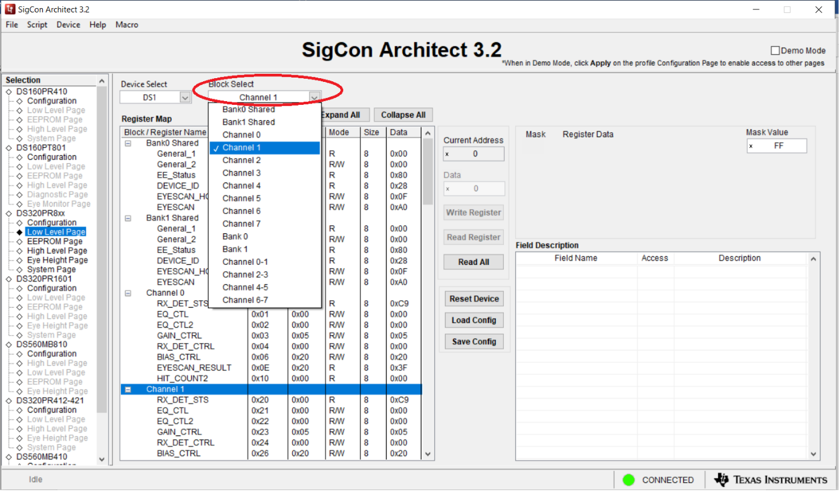The width and height of the screenshot is (839, 492).
Task: Open the Device menu
Action: pos(68,25)
